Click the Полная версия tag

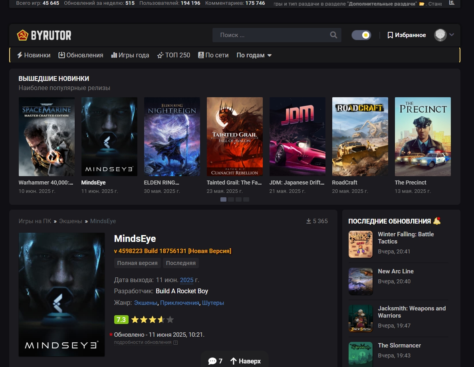click(x=137, y=263)
